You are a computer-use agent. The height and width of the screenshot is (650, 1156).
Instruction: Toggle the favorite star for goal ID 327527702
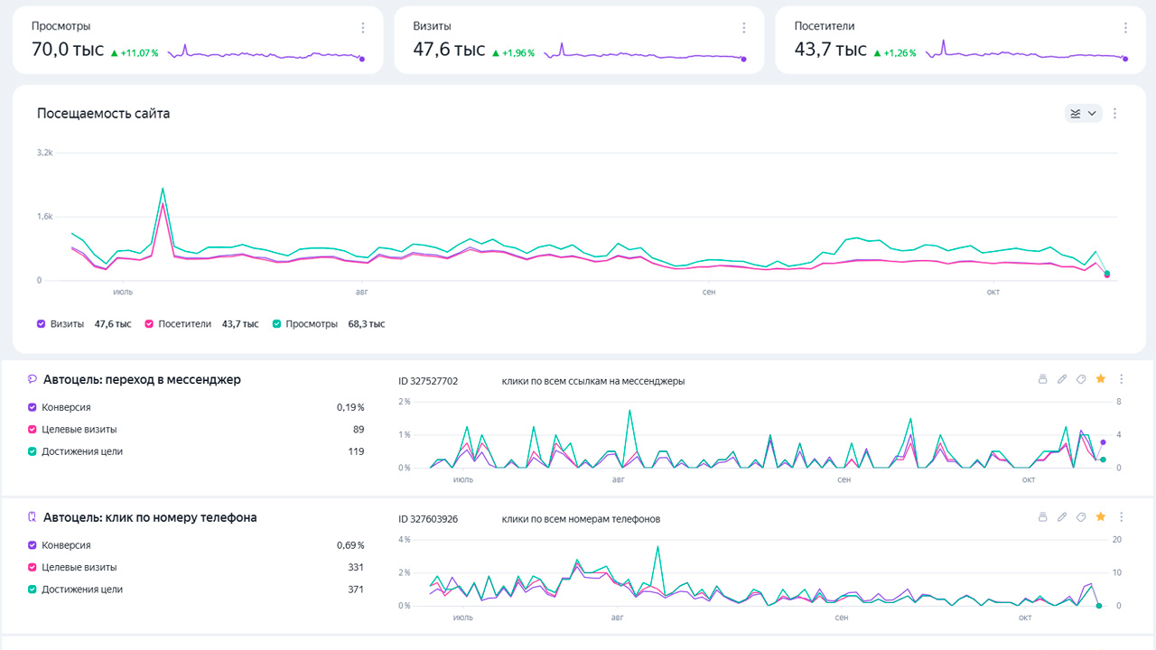[1100, 379]
